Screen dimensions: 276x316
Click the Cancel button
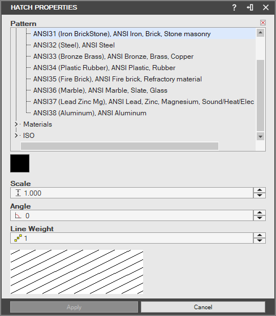203,307
